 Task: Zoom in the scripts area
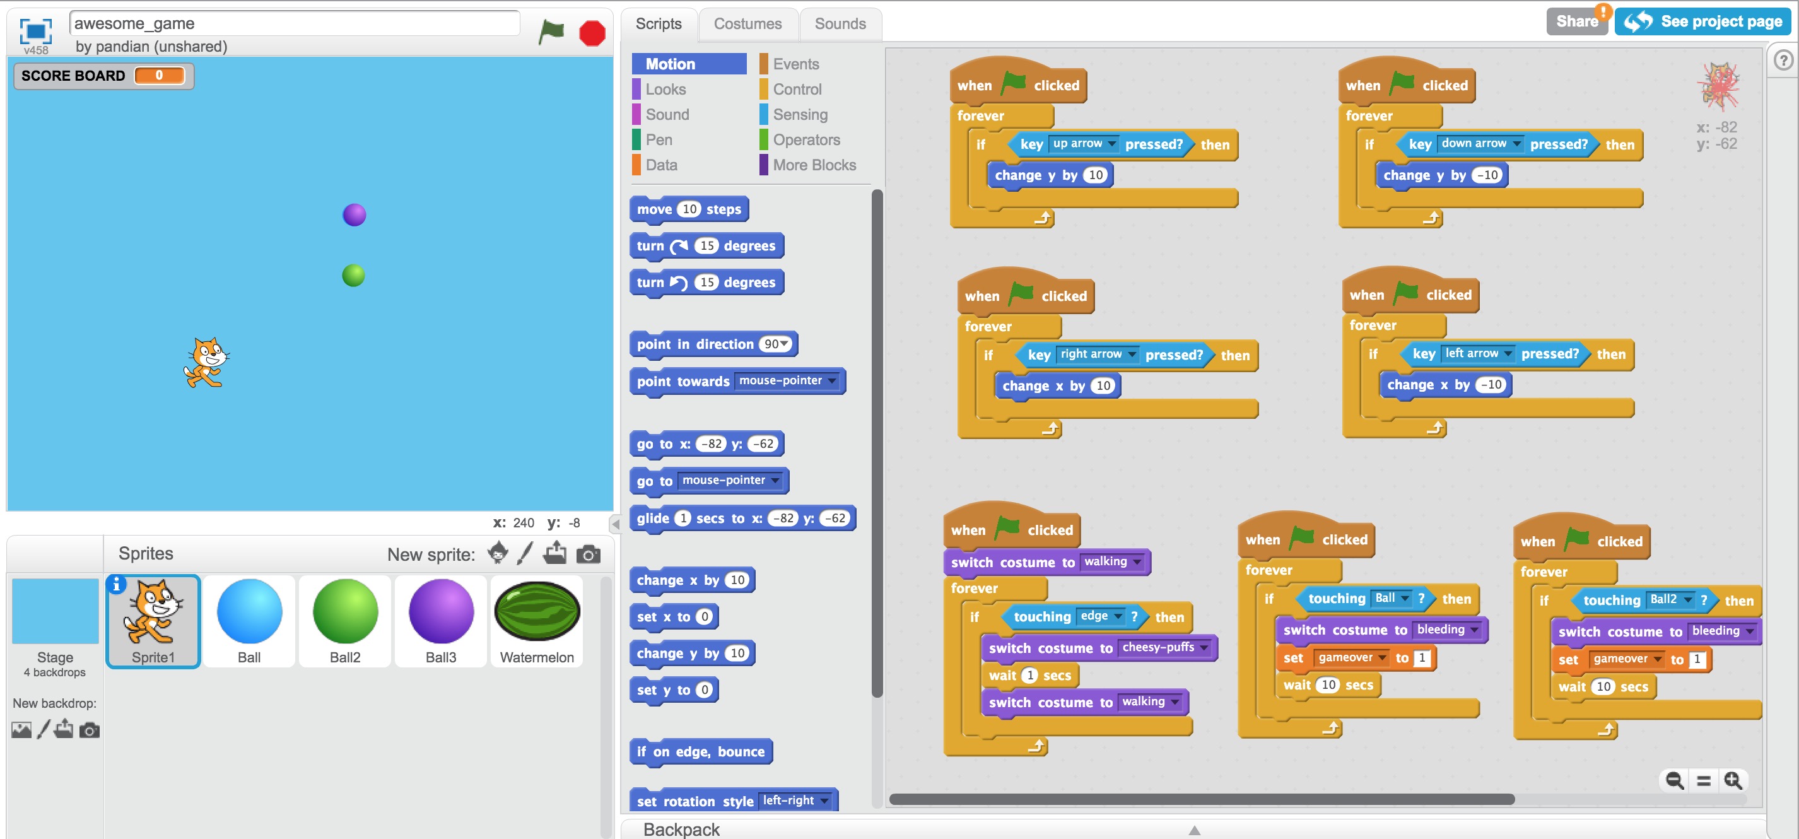point(1733,780)
